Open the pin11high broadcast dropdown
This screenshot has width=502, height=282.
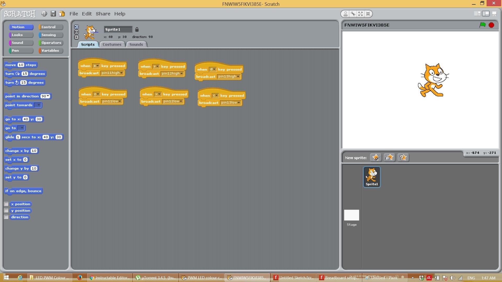(x=122, y=73)
